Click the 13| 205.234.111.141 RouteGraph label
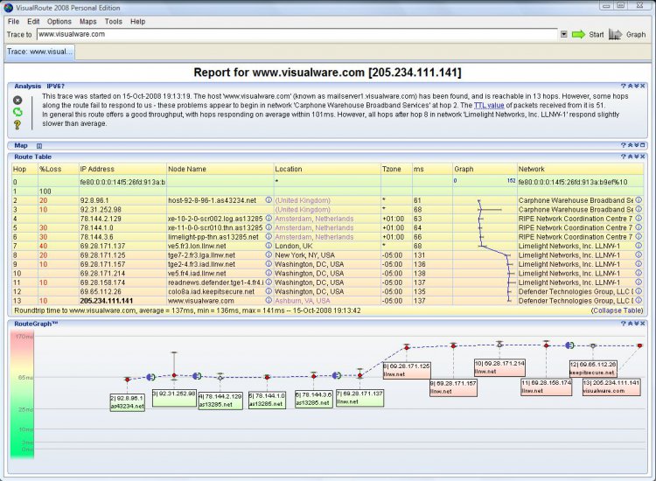Viewport: 656px width, 481px height. click(611, 387)
